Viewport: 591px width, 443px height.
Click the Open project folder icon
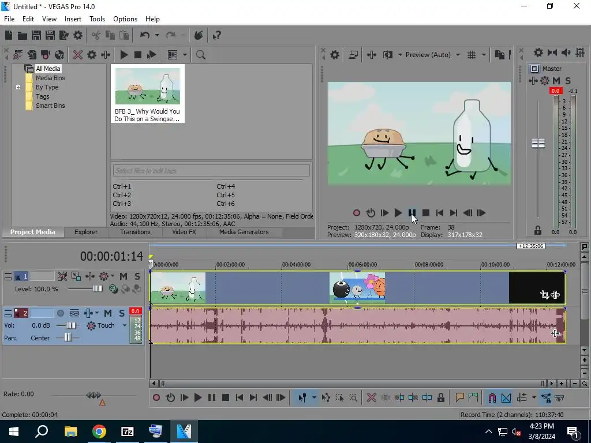23,35
